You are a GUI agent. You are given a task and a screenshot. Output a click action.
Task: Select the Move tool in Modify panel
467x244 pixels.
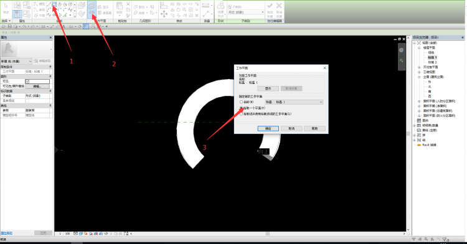(x=164, y=14)
